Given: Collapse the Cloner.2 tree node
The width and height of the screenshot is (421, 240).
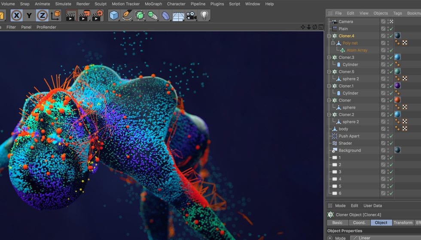Looking at the screenshot, I should click(x=329, y=115).
